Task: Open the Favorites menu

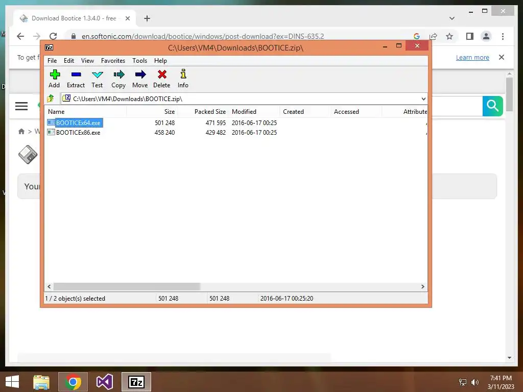Action: [x=113, y=61]
